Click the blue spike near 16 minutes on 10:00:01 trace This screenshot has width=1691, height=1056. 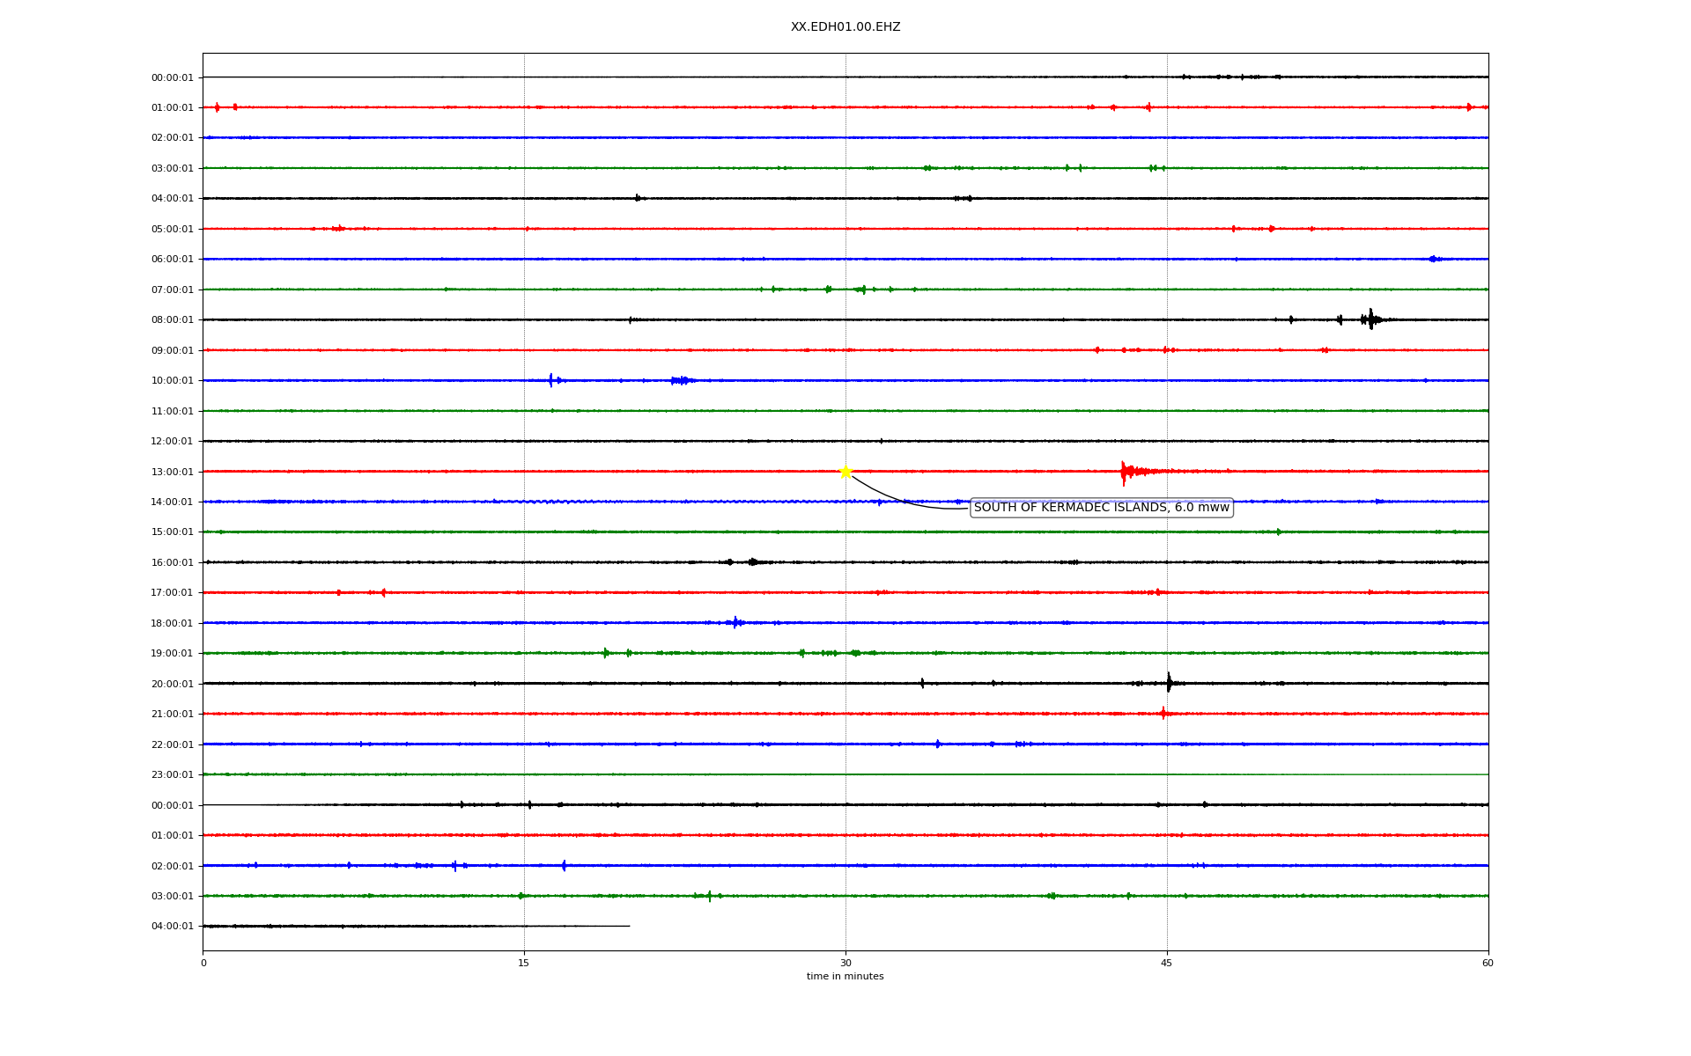pos(551,380)
